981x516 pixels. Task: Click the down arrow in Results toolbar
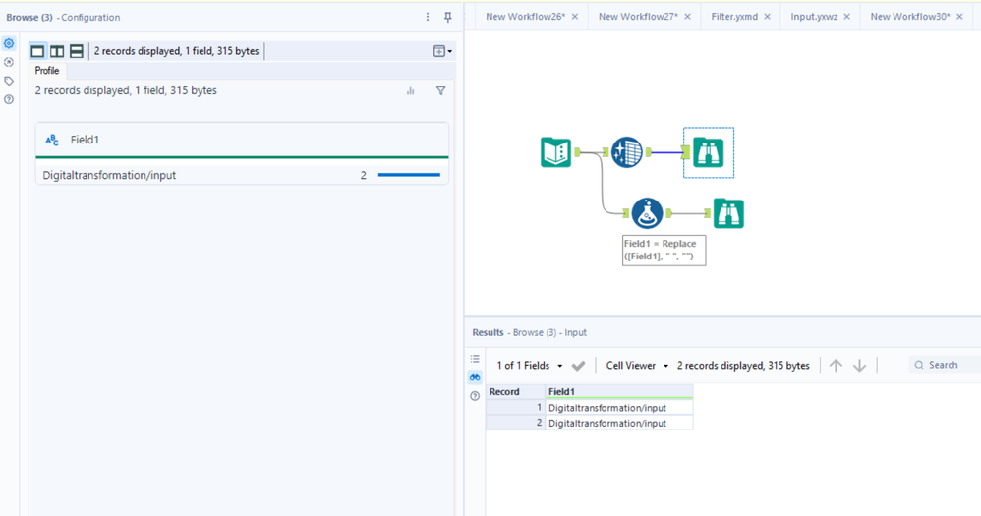click(x=860, y=366)
